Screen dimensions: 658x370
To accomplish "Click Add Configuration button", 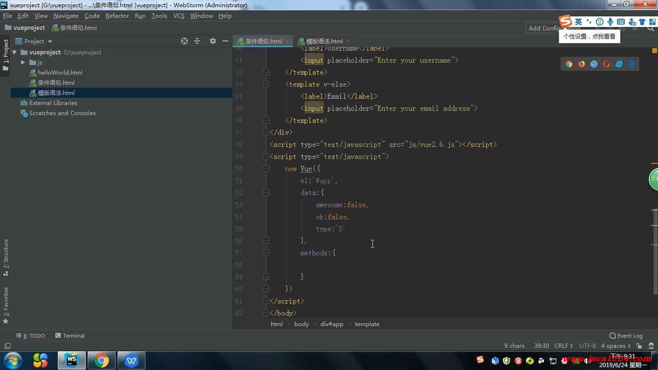I will (x=554, y=28).
